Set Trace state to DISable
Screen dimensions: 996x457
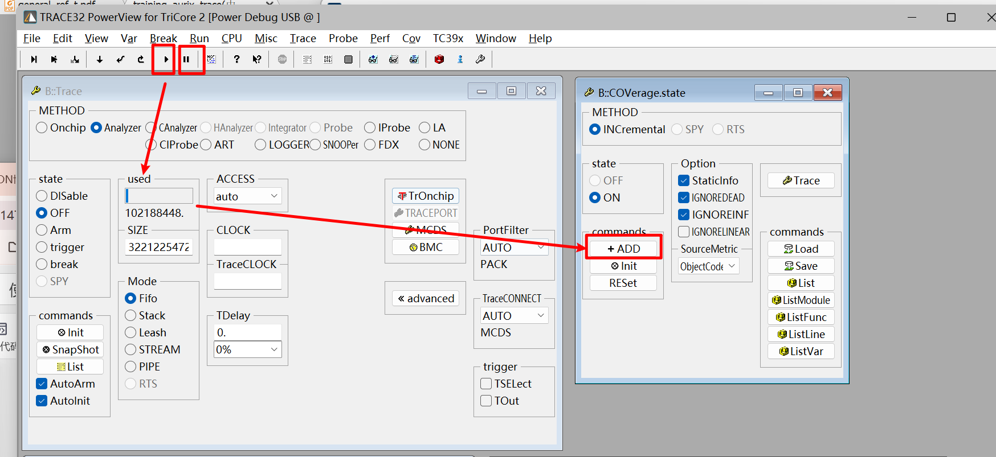tap(42, 196)
